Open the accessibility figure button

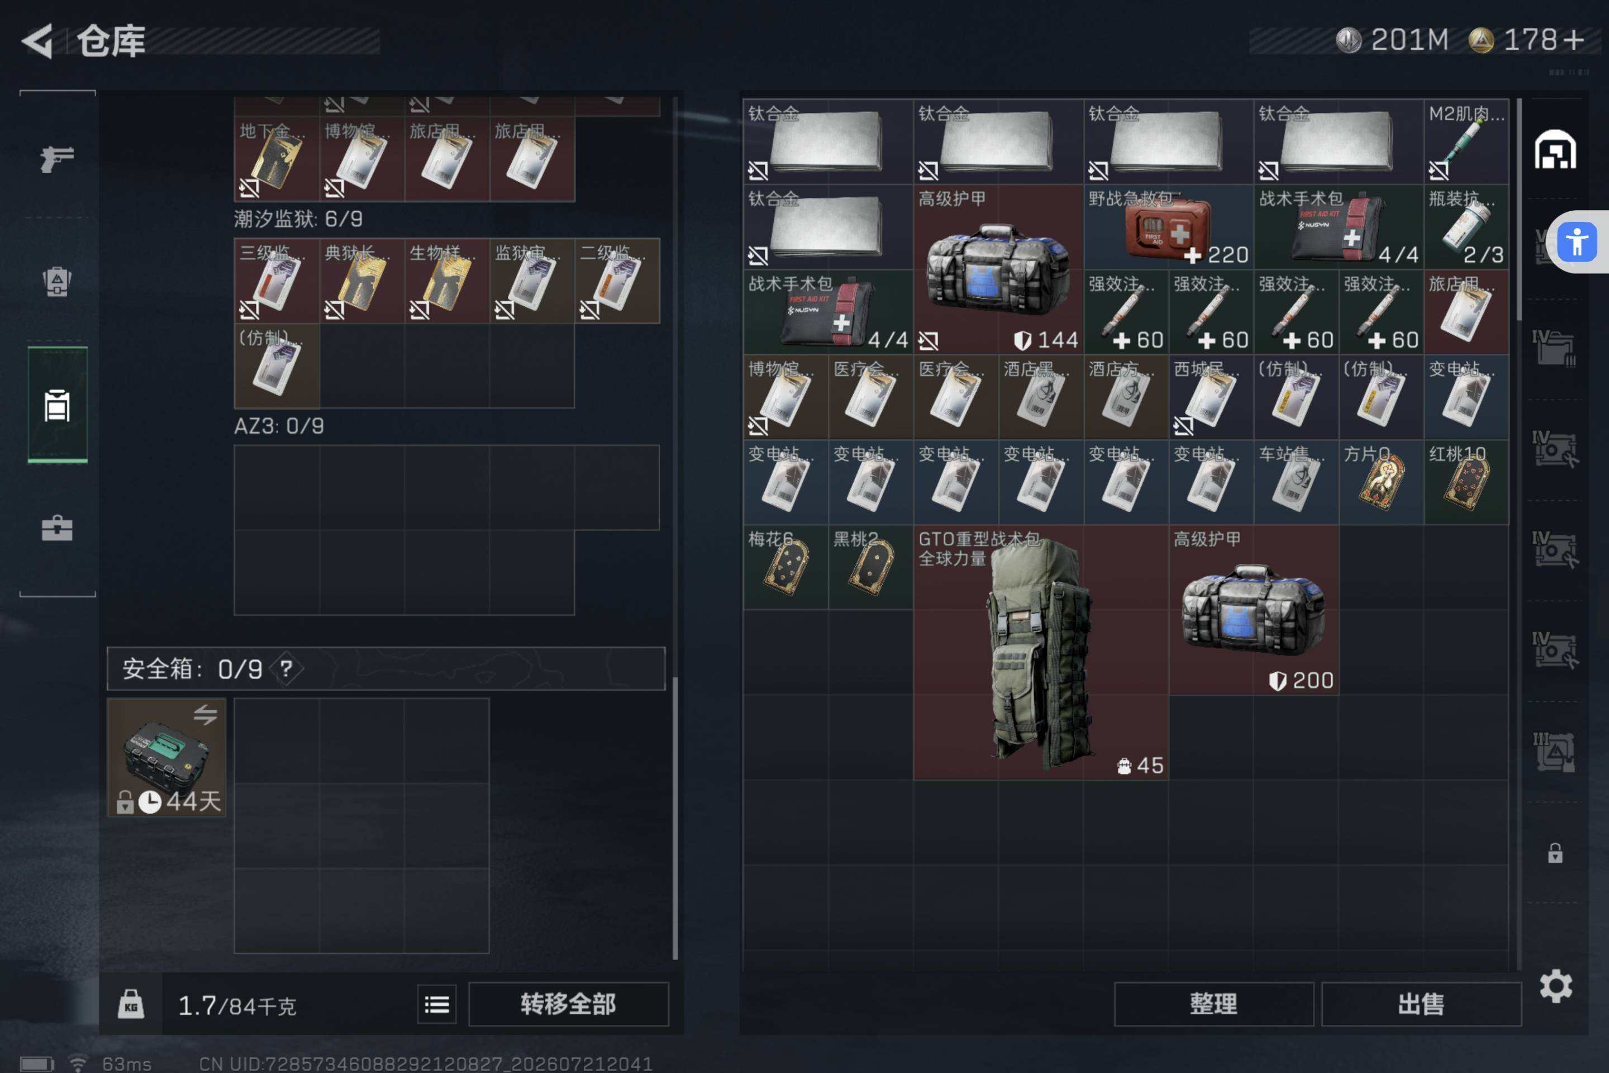[x=1577, y=242]
